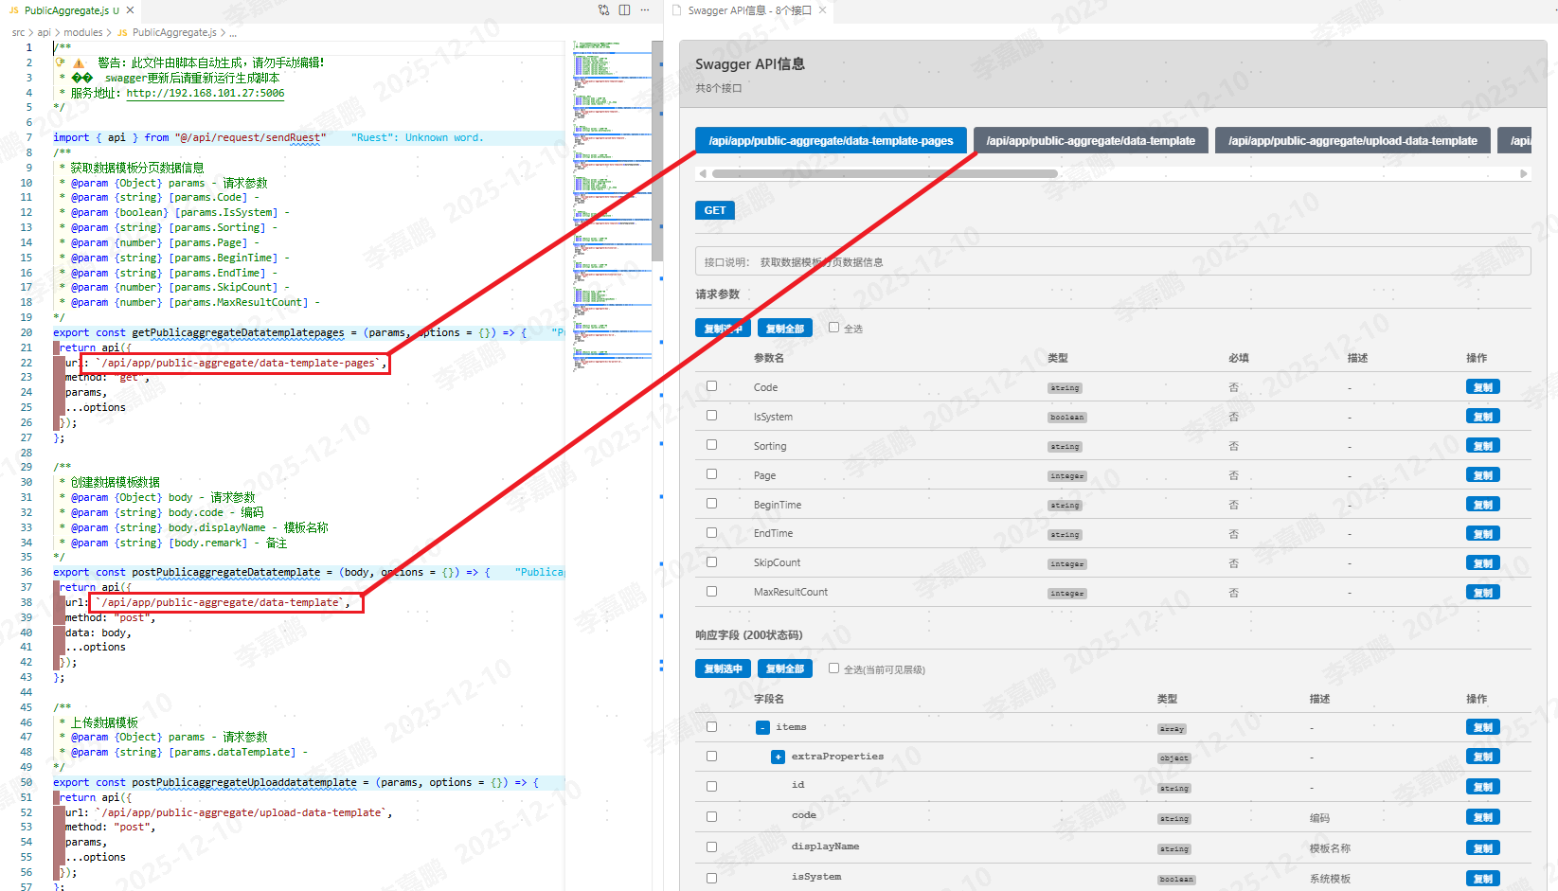1558x891 pixels.
Task: Copy the BeginTime parameter row with 复制
Action: click(x=1483, y=505)
